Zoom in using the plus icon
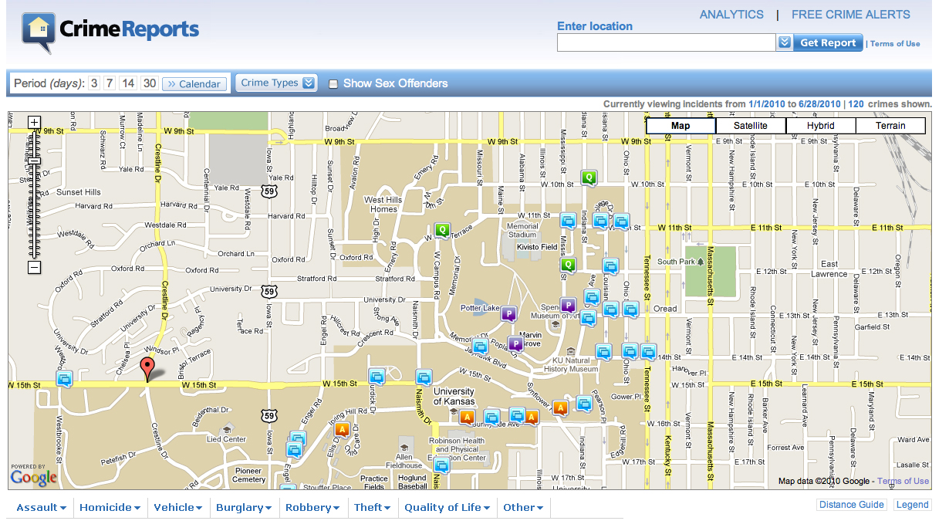The image size is (949, 531). tap(34, 122)
